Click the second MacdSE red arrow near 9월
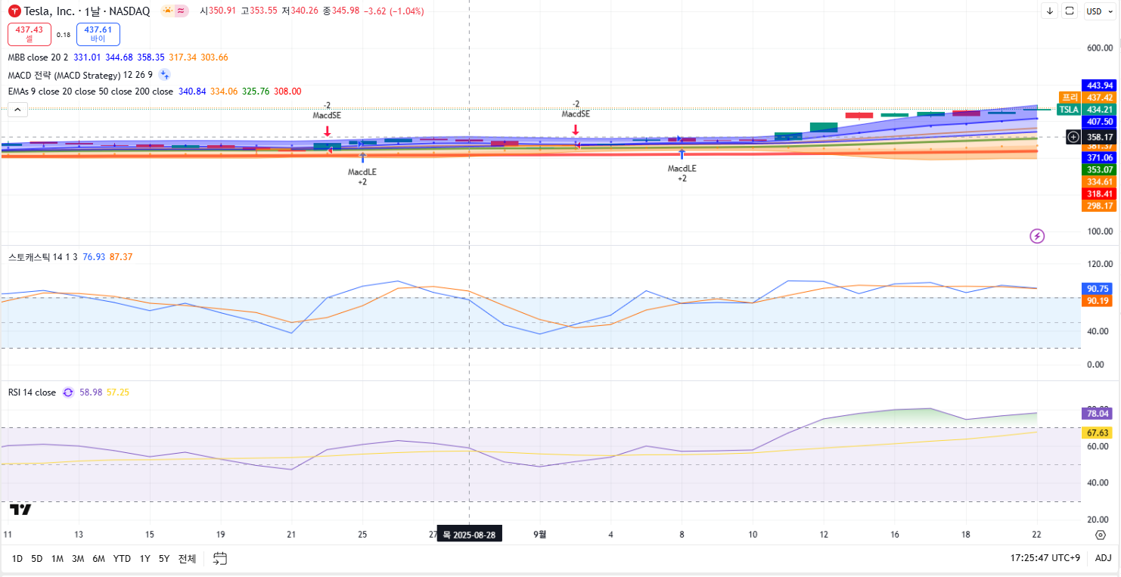Viewport: 1121px width, 577px height. click(576, 130)
